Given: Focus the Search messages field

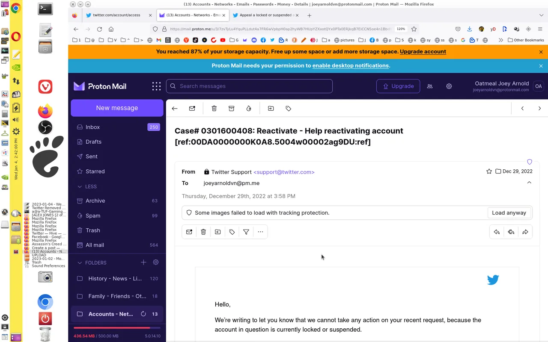Looking at the screenshot, I should 249,86.
